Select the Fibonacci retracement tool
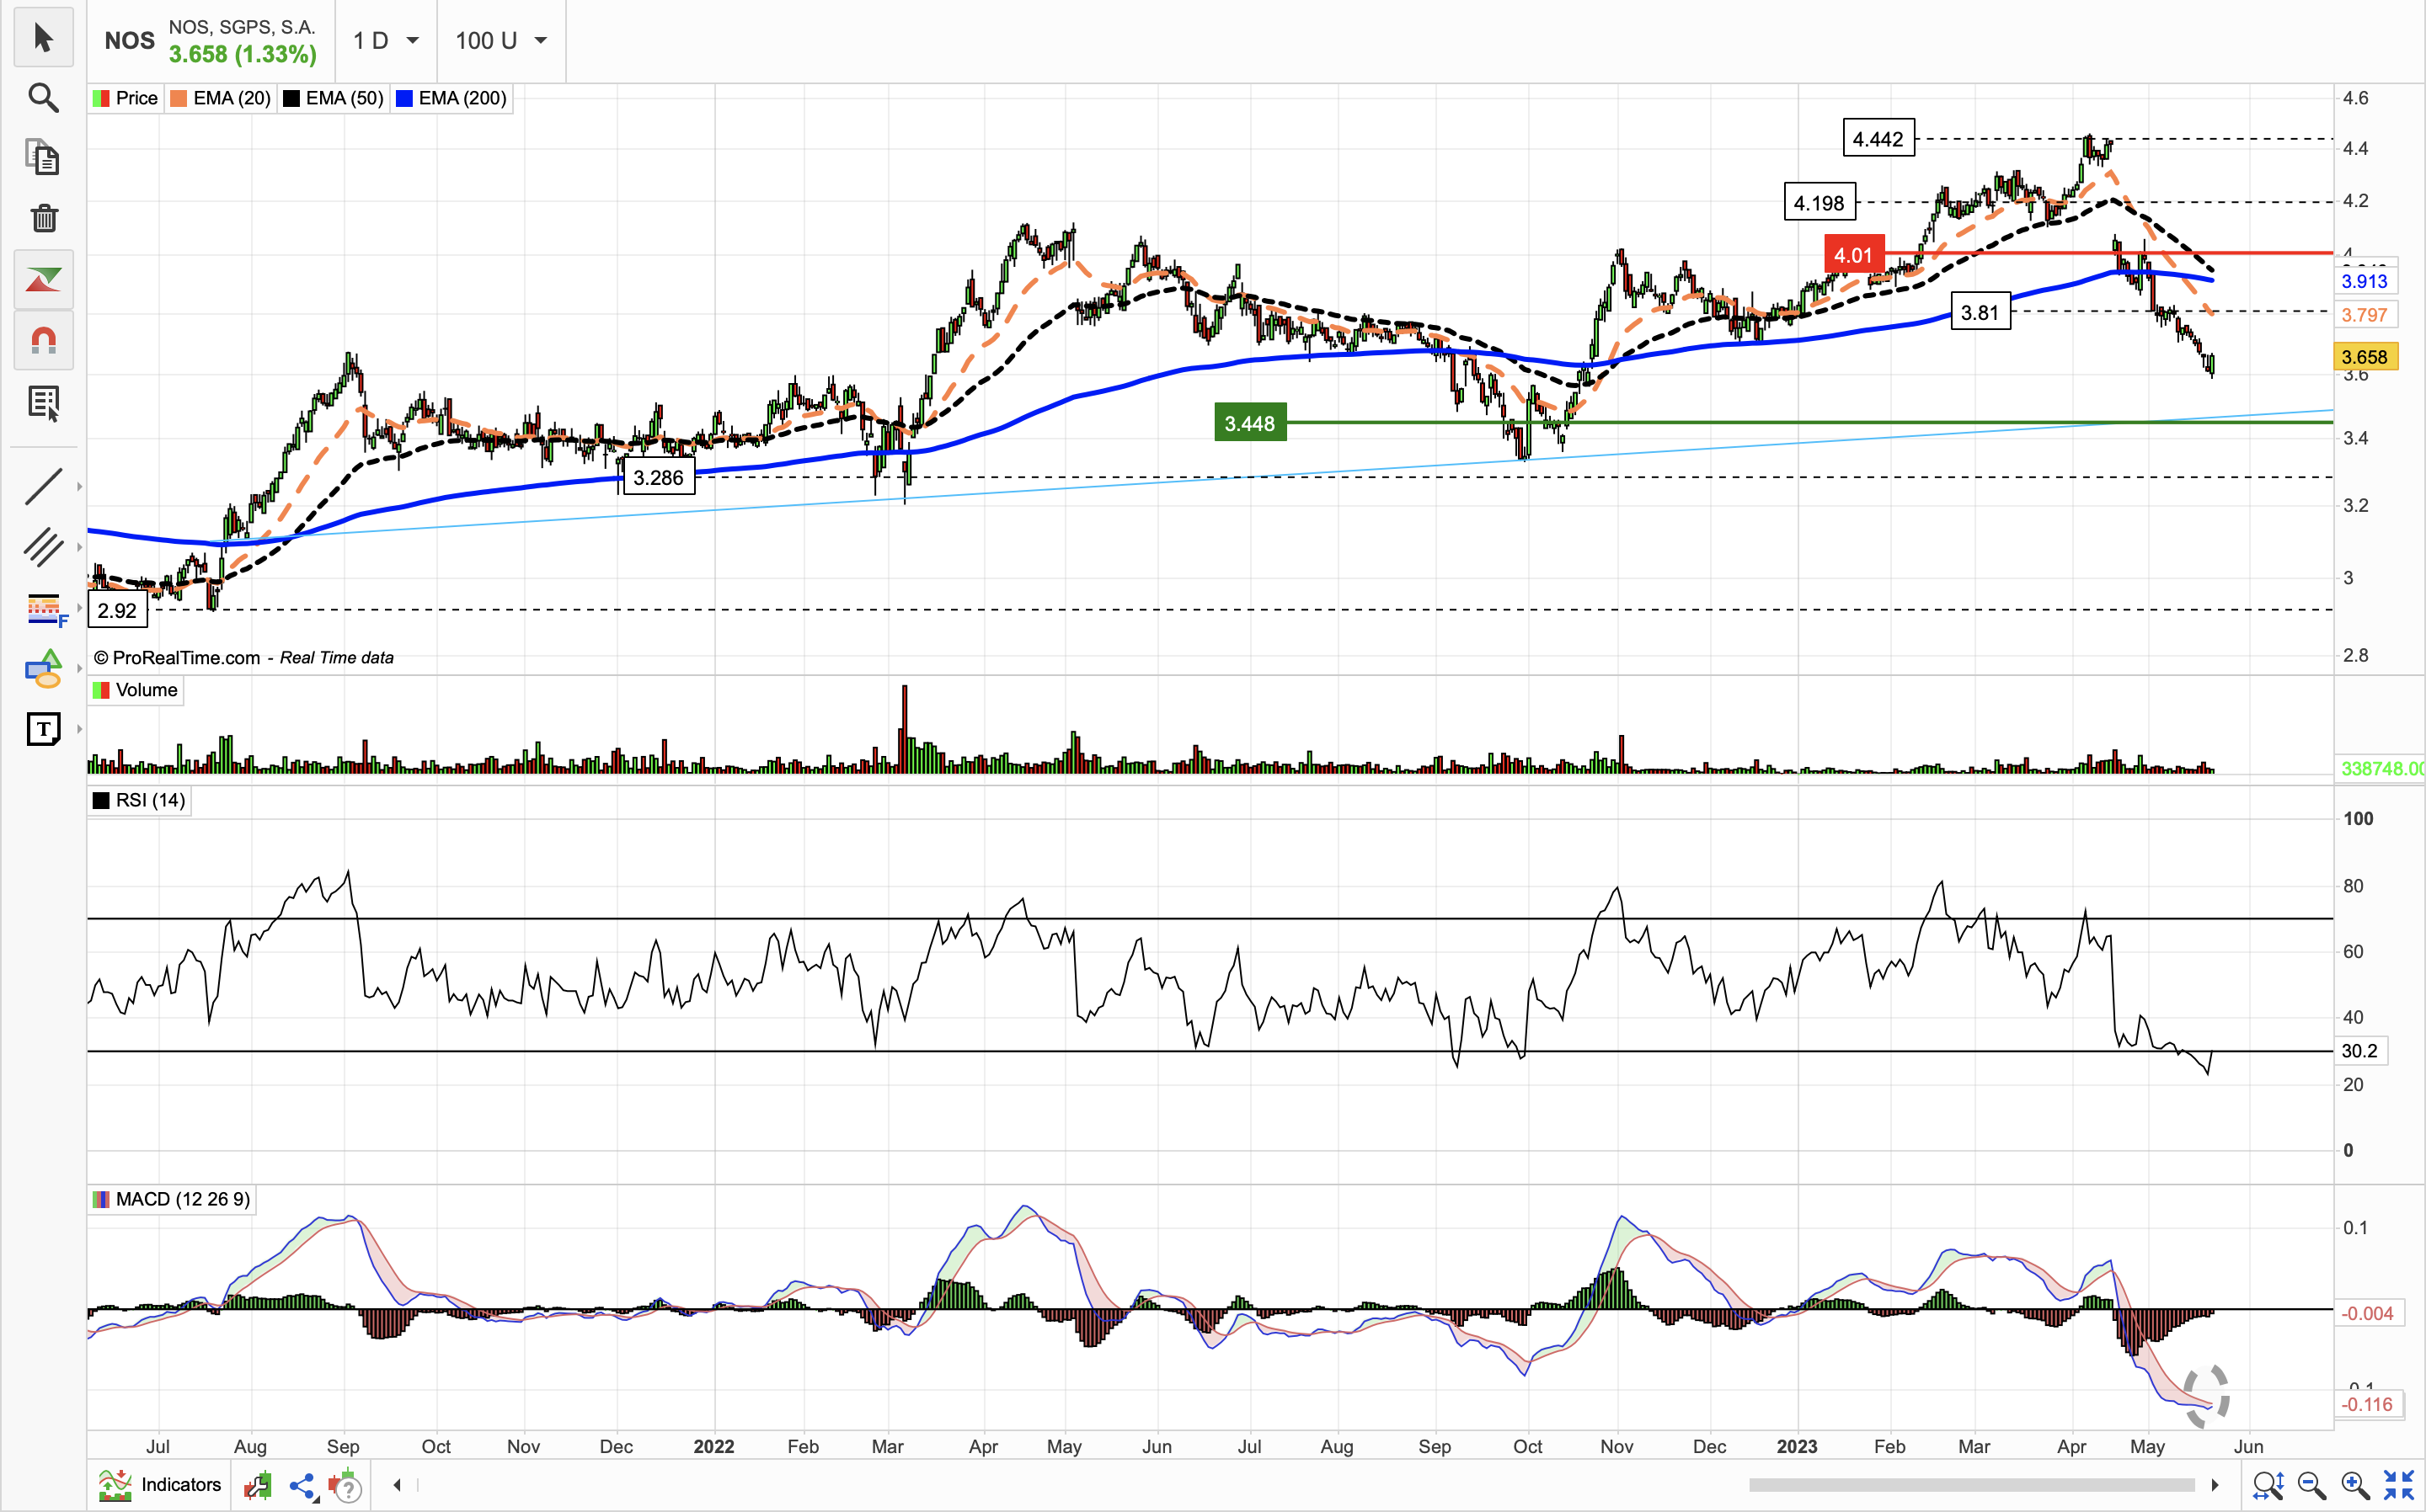Screen dimensions: 2426x1512 click(x=43, y=608)
